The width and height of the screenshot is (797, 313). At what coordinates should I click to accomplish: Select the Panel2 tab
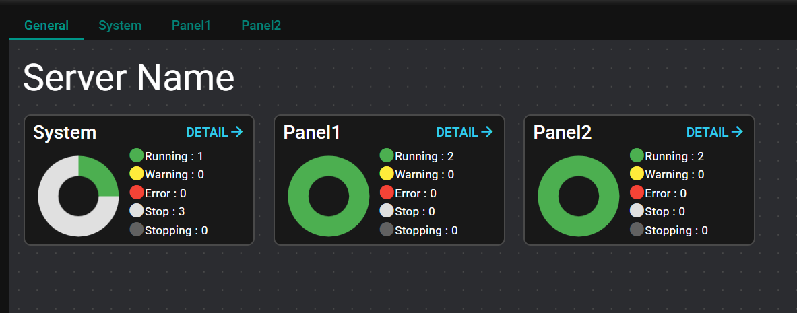click(261, 26)
